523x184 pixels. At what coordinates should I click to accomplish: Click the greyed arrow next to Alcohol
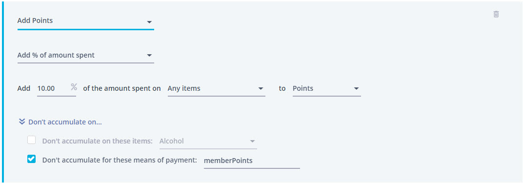[x=253, y=141]
